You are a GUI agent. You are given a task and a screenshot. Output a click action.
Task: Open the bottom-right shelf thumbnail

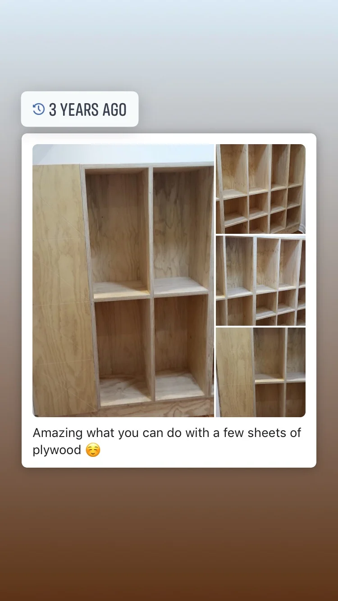260,372
